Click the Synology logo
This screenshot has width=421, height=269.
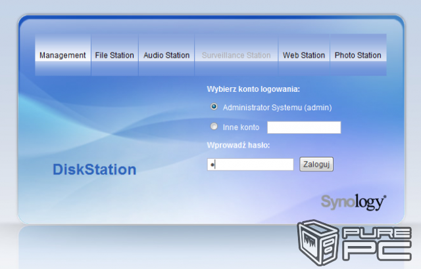click(x=354, y=202)
